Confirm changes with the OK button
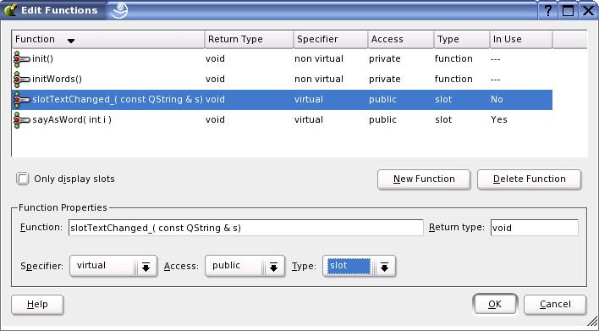This screenshot has width=599, height=331. pyautogui.click(x=495, y=304)
